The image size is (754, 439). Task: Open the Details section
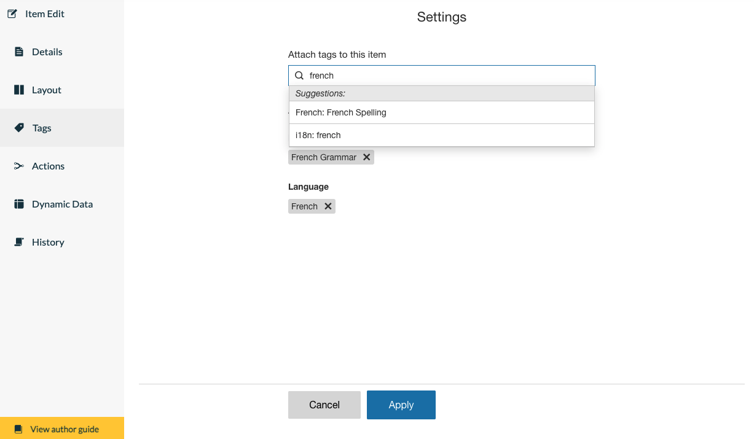pos(62,52)
